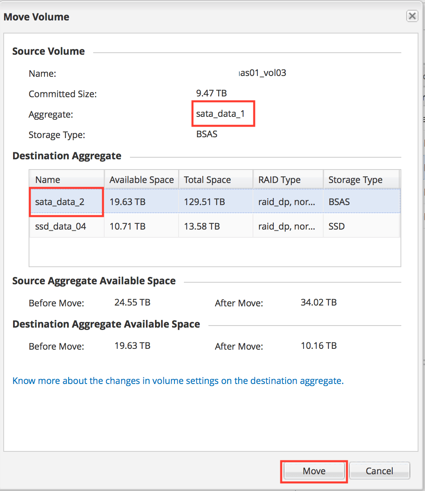Sort by the Storage Type column header
This screenshot has width=425, height=491.
[355, 179]
